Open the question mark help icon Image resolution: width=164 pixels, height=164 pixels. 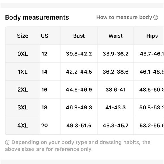(x=156, y=17)
